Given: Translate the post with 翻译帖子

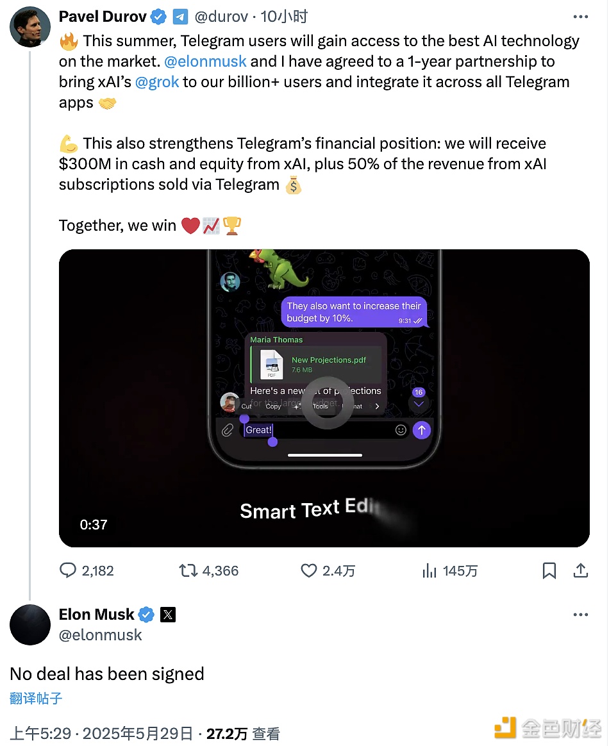Looking at the screenshot, I should (x=36, y=699).
